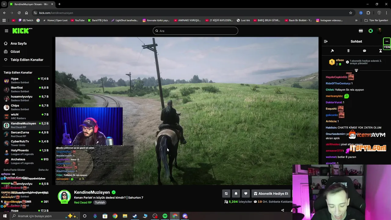Open the Twitch bookmark
The image size is (391, 220).
[26, 20]
